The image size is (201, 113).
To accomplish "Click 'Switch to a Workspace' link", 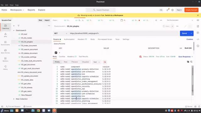I will point(114,15).
